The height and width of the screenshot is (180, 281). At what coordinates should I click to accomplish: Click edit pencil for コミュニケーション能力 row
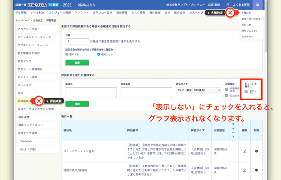(245, 151)
